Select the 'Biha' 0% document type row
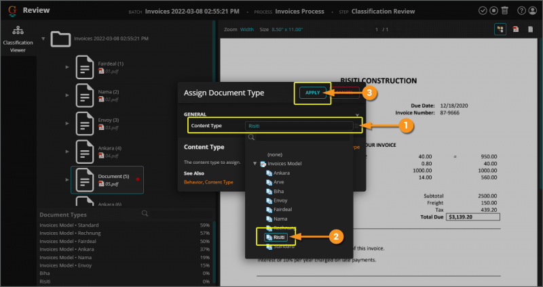Screen dimensions: 543x287 (x=125, y=273)
